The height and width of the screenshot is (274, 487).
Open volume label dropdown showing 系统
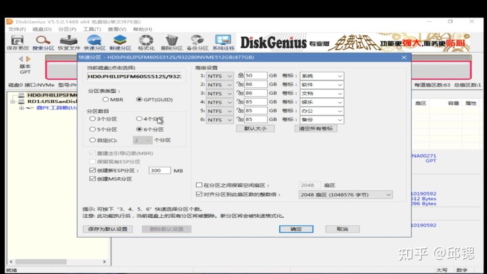[x=322, y=76]
